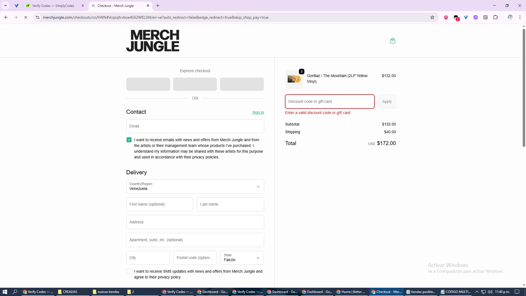Image resolution: width=526 pixels, height=296 pixels.
Task: Show hidden system tray icons
Action: (477, 292)
